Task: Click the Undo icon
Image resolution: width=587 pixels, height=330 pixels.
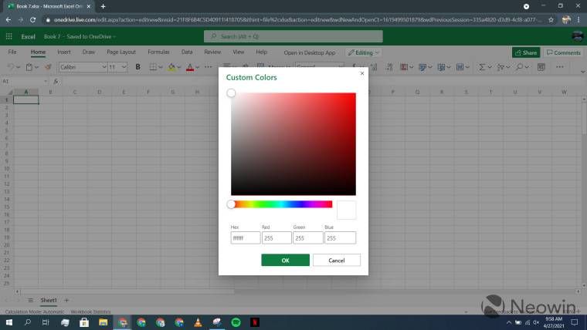Action: click(x=11, y=67)
